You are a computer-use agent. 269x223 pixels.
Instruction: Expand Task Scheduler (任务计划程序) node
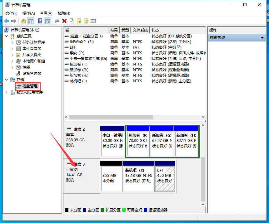point(12,42)
